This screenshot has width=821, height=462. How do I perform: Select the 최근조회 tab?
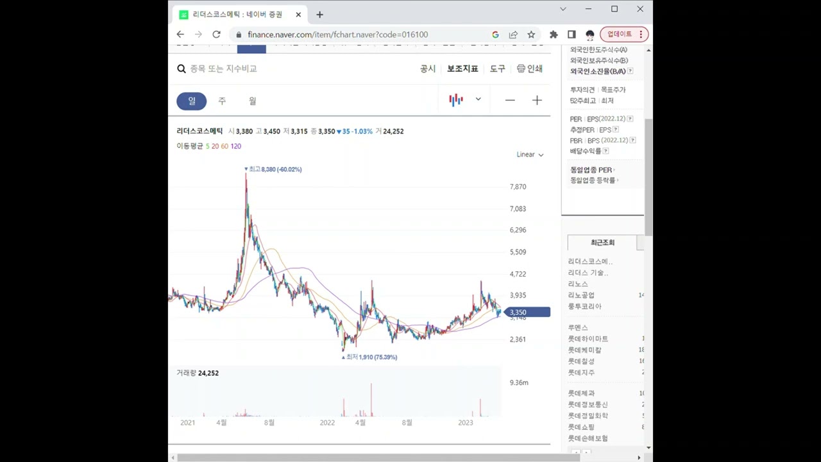(x=602, y=243)
